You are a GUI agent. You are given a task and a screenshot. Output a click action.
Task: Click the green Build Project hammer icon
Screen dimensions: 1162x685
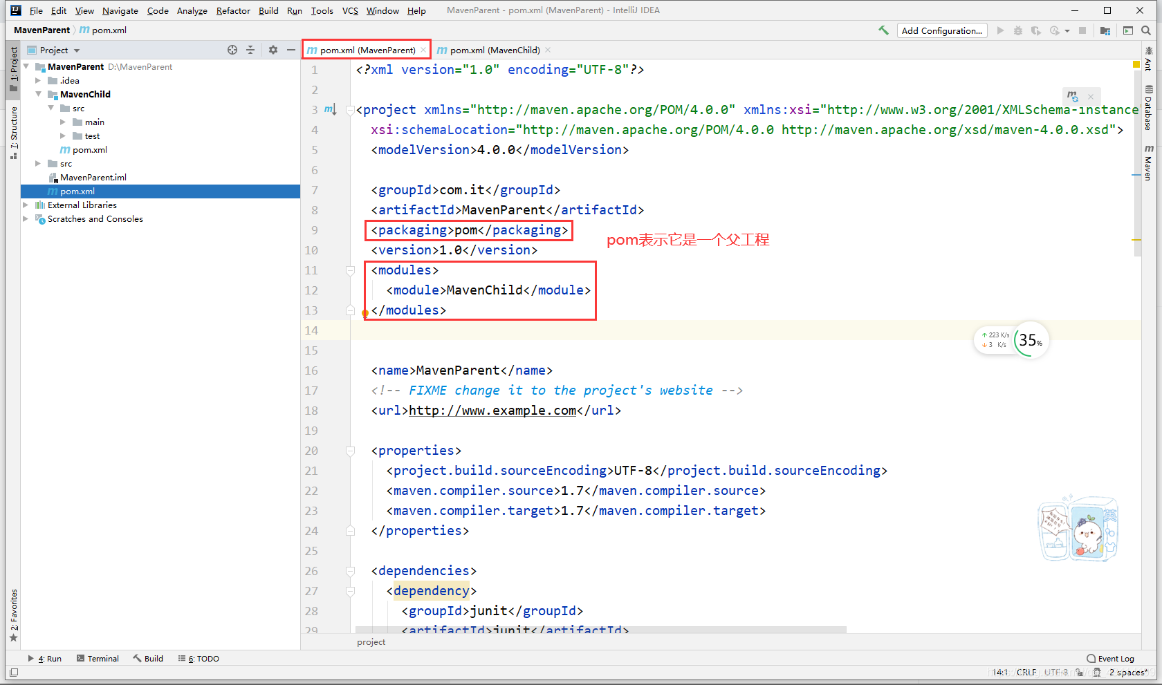[x=883, y=30]
